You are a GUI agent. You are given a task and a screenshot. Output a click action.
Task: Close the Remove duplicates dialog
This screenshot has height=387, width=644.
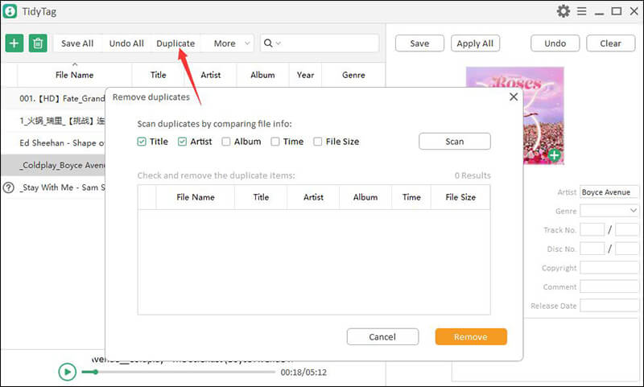pyautogui.click(x=514, y=97)
